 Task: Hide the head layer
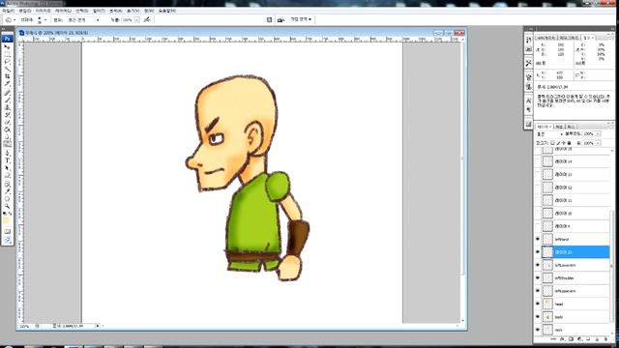(x=538, y=304)
